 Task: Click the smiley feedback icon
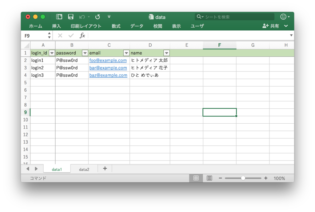click(x=283, y=17)
